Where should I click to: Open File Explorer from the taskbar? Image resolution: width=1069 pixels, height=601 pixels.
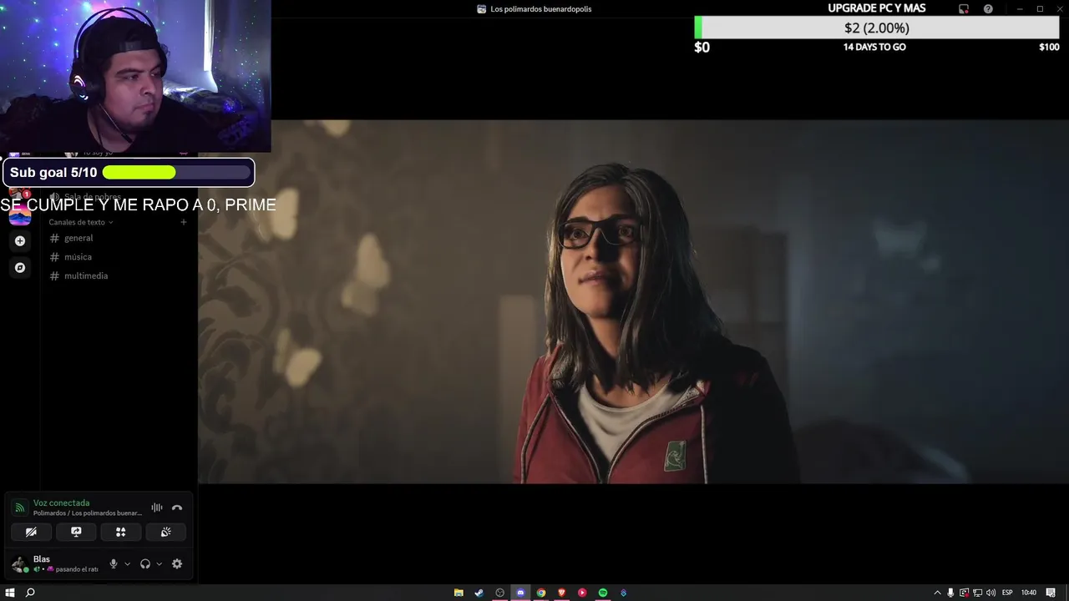coord(459,593)
